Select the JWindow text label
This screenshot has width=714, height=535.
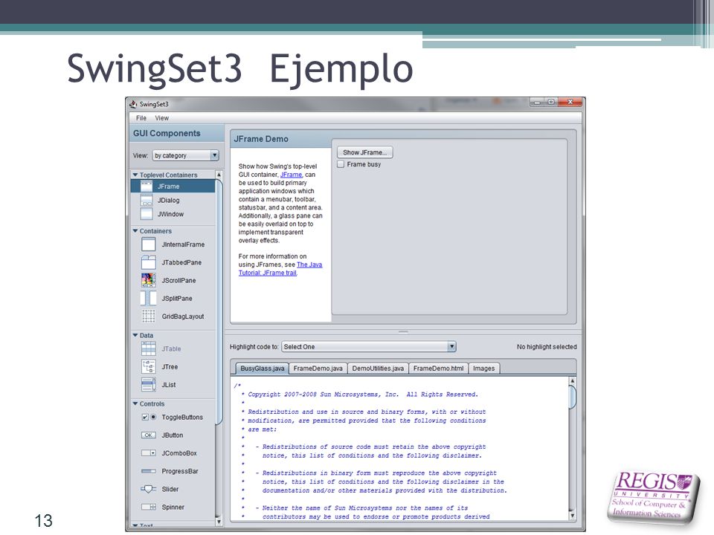[171, 214]
